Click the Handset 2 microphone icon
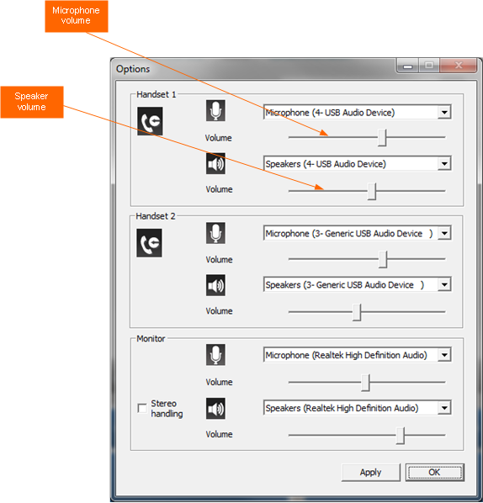483x503 pixels. click(215, 233)
